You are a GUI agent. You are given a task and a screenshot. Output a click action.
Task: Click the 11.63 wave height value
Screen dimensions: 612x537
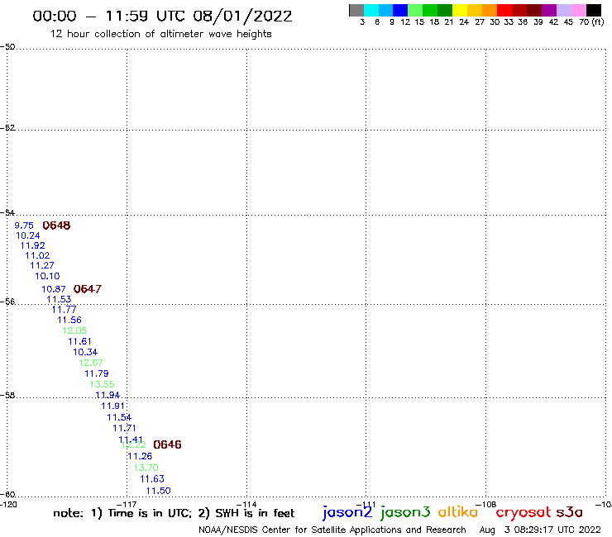coord(152,479)
